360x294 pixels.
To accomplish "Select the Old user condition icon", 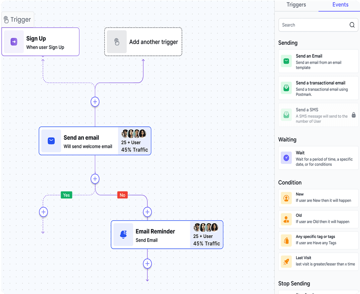I will pyautogui.click(x=286, y=219).
